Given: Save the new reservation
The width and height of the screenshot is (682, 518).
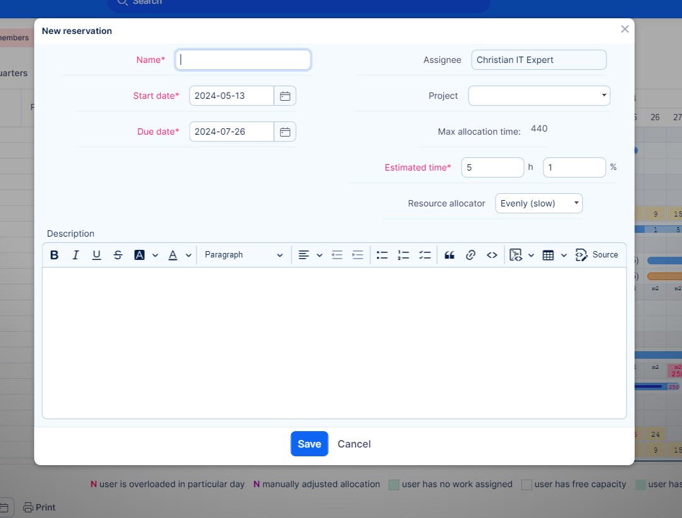Looking at the screenshot, I should click(x=309, y=444).
